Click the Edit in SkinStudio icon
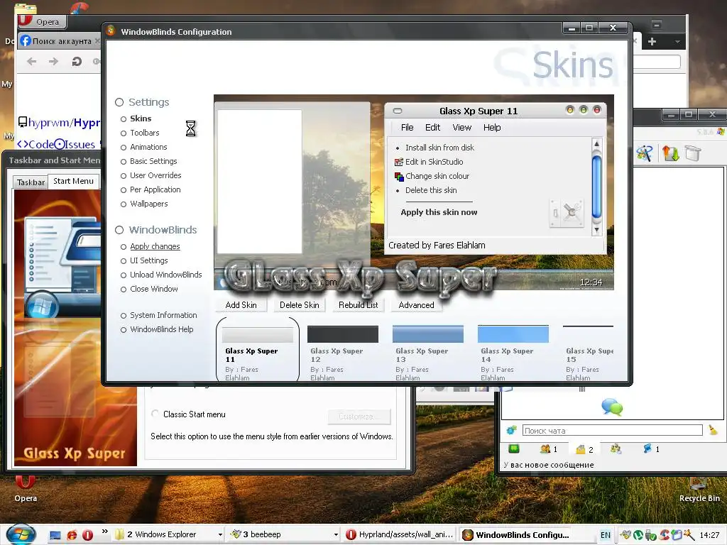The height and width of the screenshot is (545, 727). click(398, 162)
